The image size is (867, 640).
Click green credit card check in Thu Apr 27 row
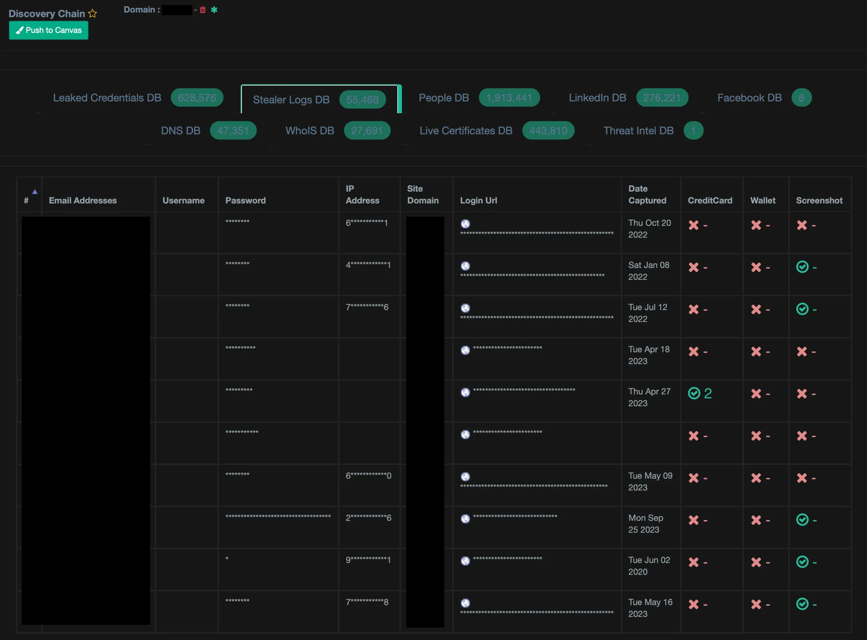(694, 393)
